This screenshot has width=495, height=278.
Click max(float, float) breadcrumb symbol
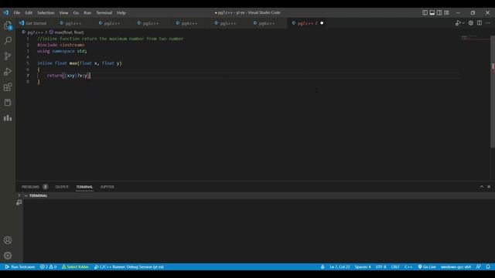click(69, 32)
